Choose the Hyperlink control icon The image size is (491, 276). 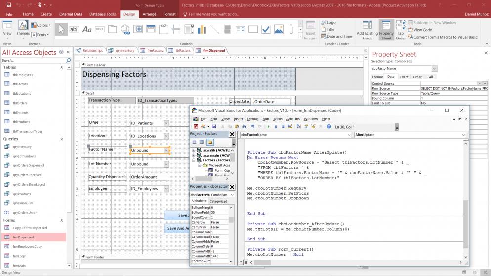click(x=125, y=29)
